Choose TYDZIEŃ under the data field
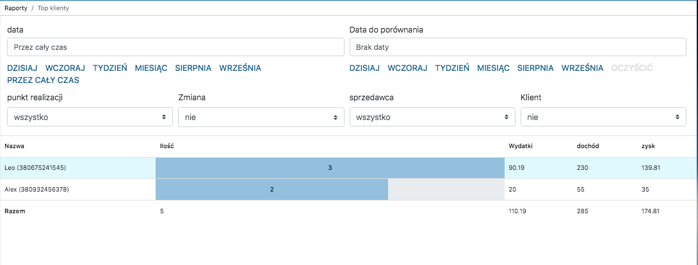698x265 pixels. coord(110,68)
